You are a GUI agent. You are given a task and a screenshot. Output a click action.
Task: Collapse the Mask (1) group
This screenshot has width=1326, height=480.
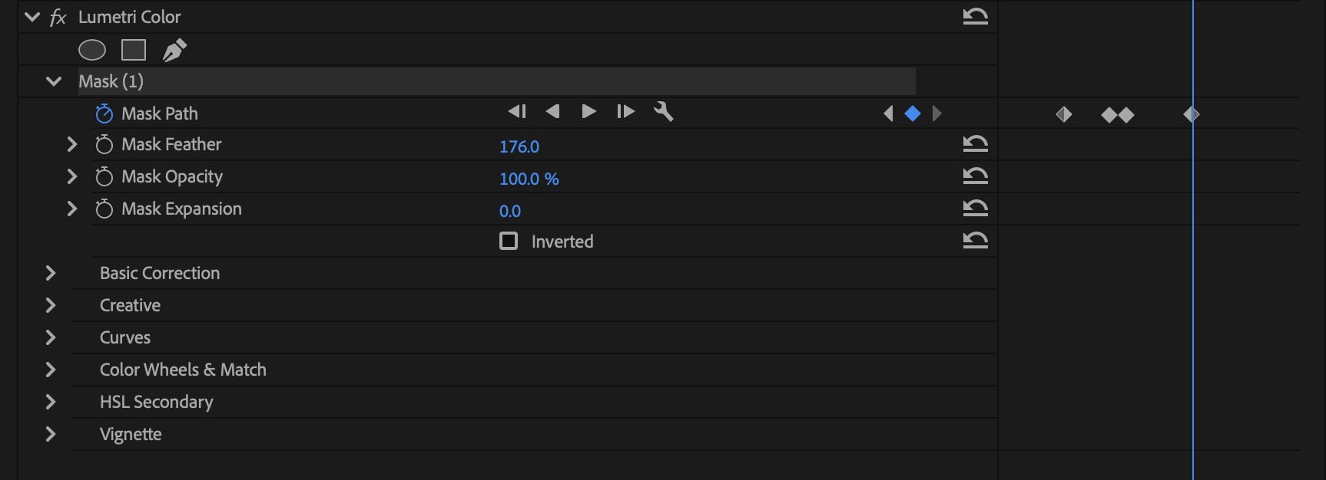[x=53, y=81]
